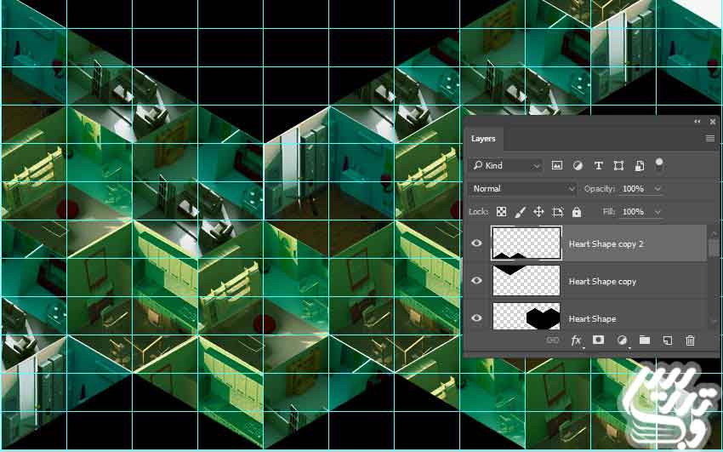Filter layers by adjustment layers
The height and width of the screenshot is (452, 723).
tap(578, 166)
